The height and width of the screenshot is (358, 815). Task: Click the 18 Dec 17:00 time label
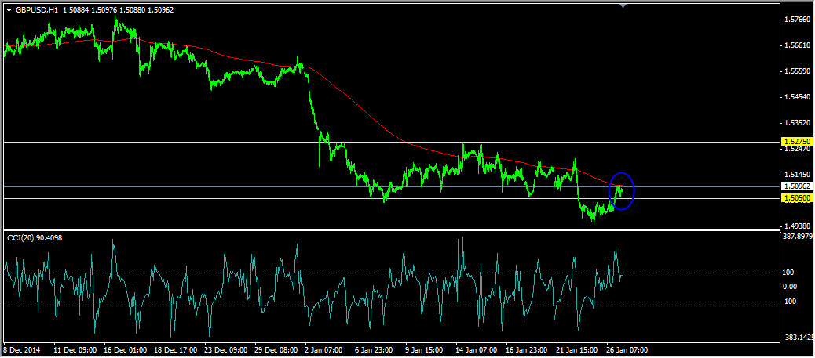tap(176, 350)
